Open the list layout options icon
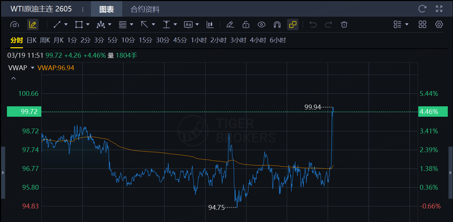 coord(397,24)
